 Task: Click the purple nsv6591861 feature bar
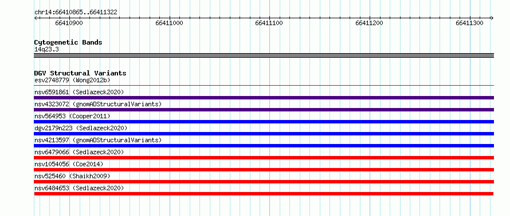click(264, 98)
